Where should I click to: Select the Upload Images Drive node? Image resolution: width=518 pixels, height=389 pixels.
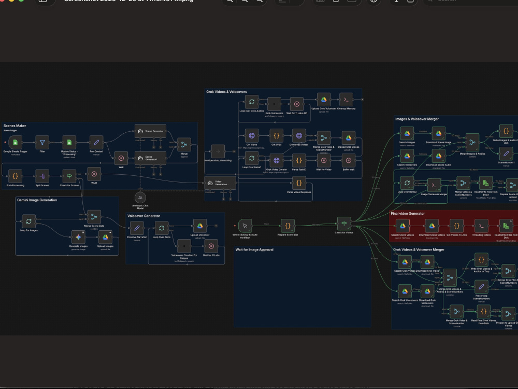pyautogui.click(x=105, y=237)
